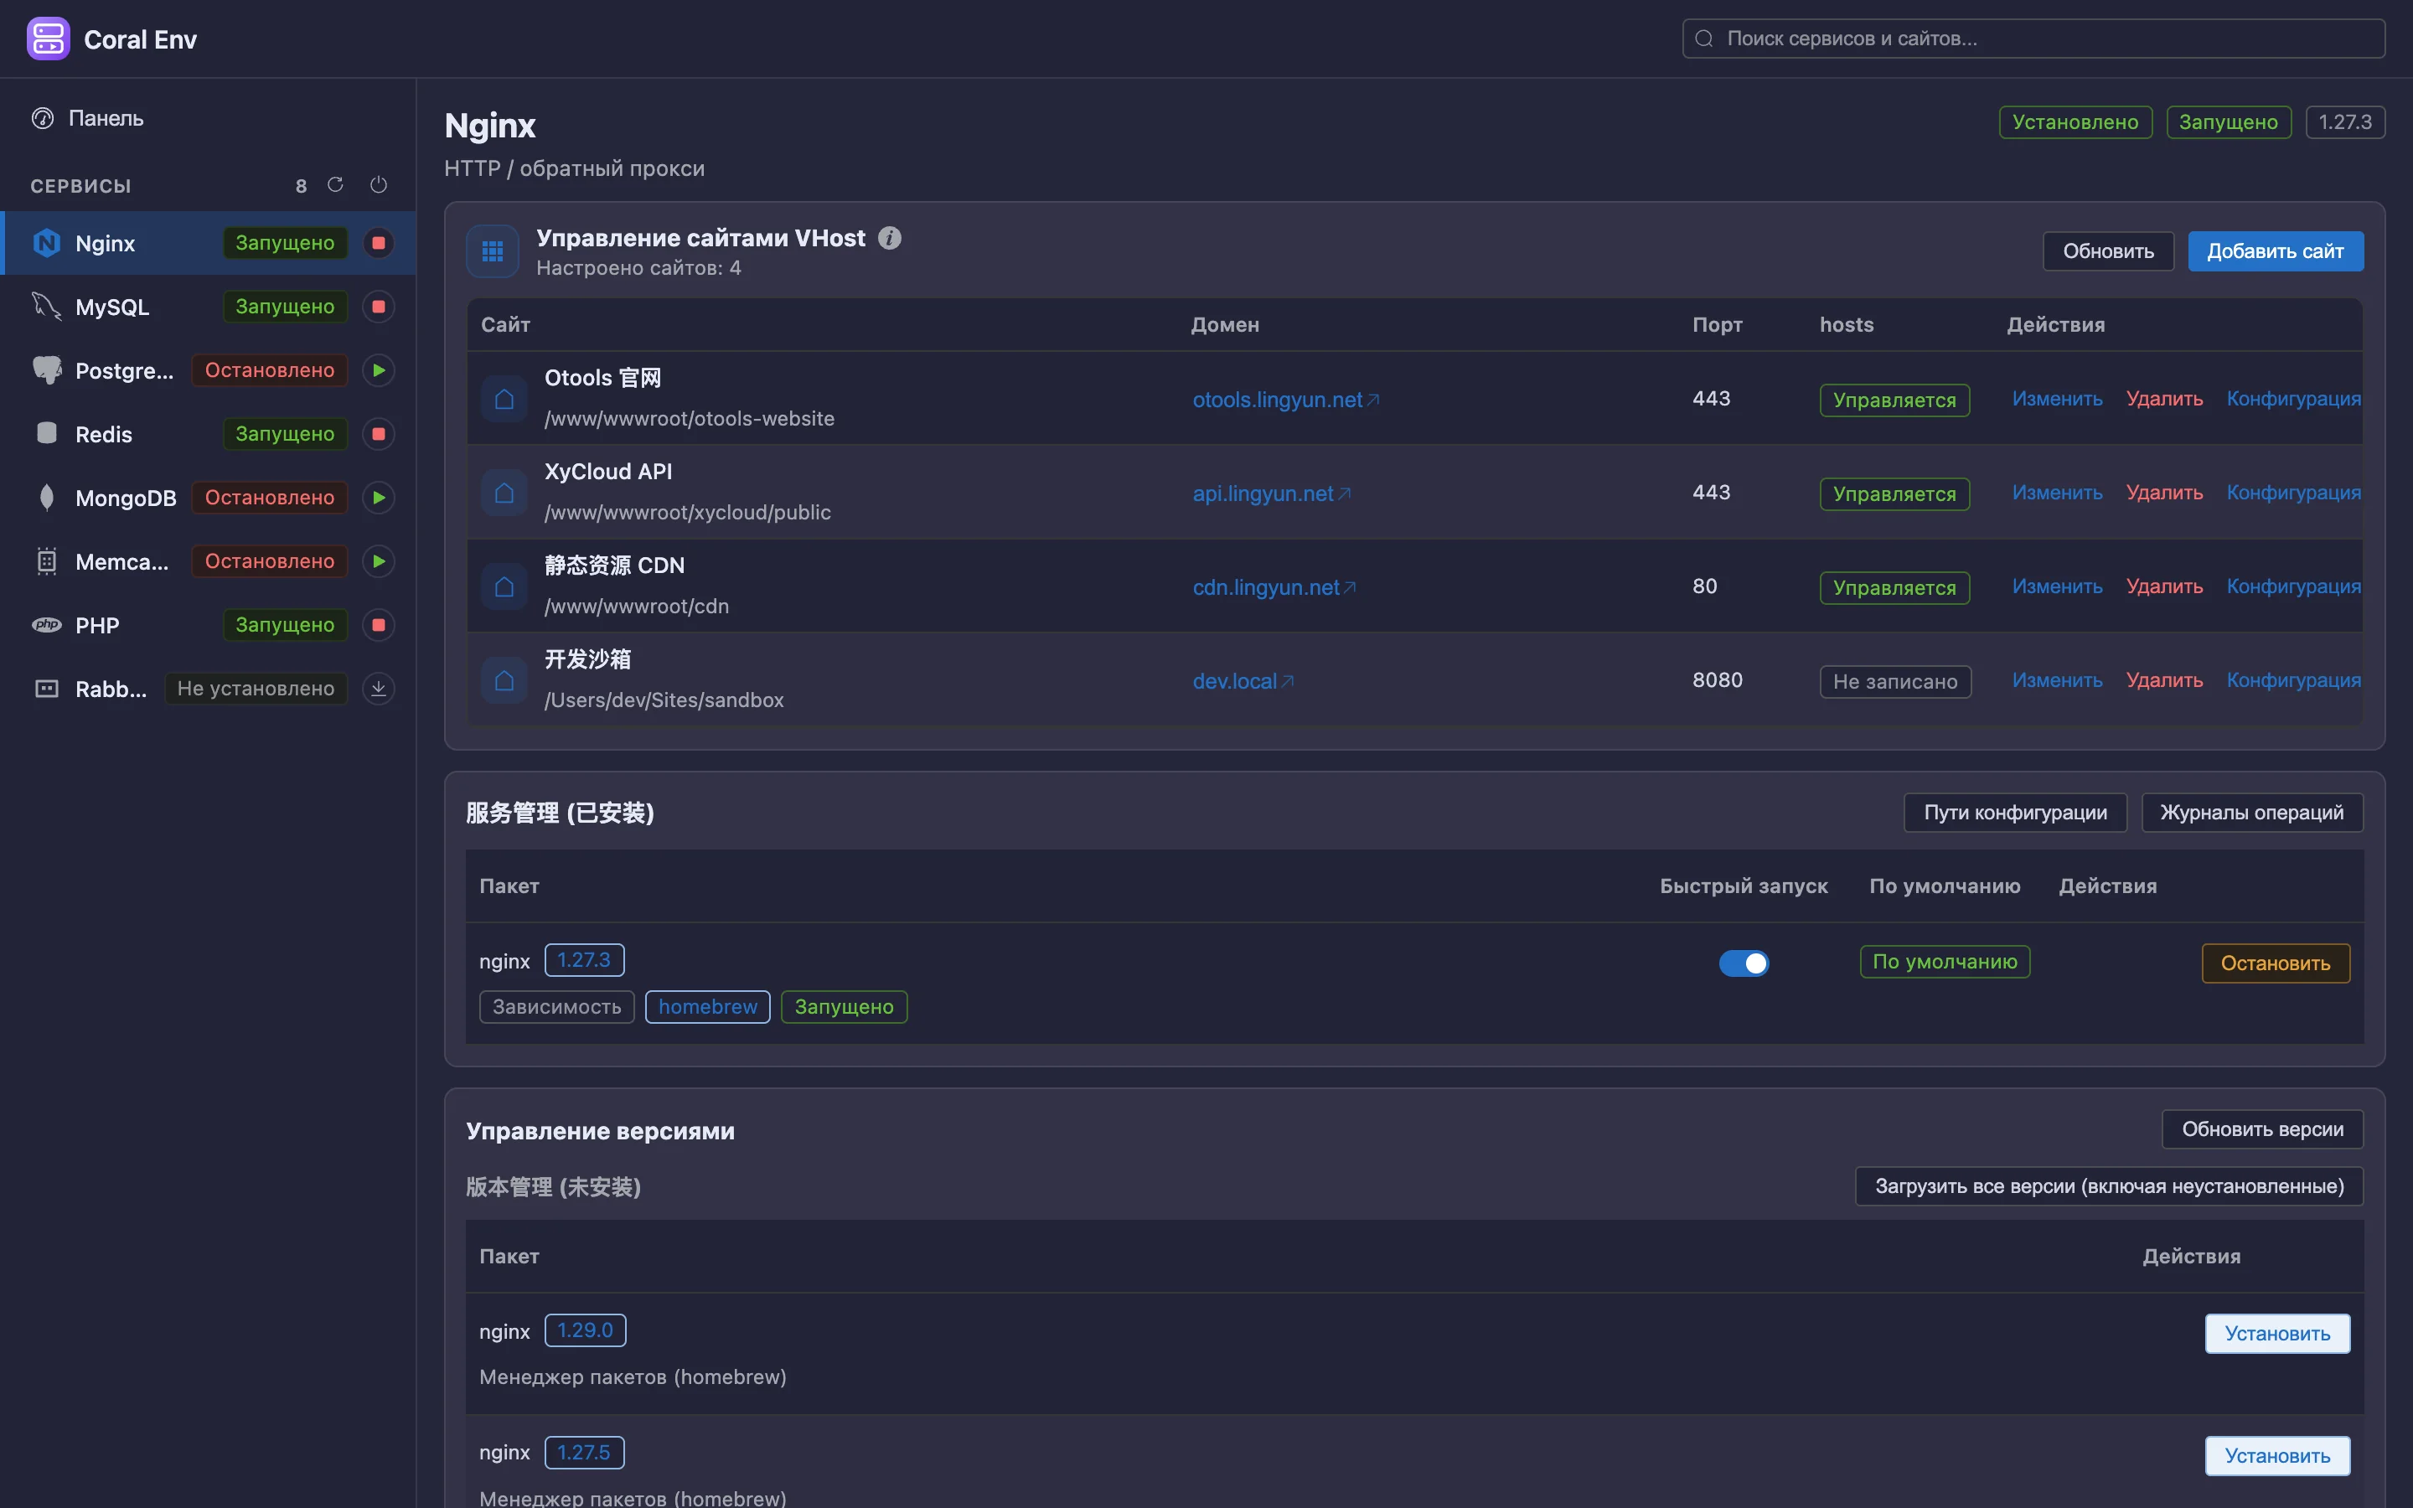Image resolution: width=2413 pixels, height=1508 pixels.
Task: Click the Обновить версии button
Action: (2262, 1129)
